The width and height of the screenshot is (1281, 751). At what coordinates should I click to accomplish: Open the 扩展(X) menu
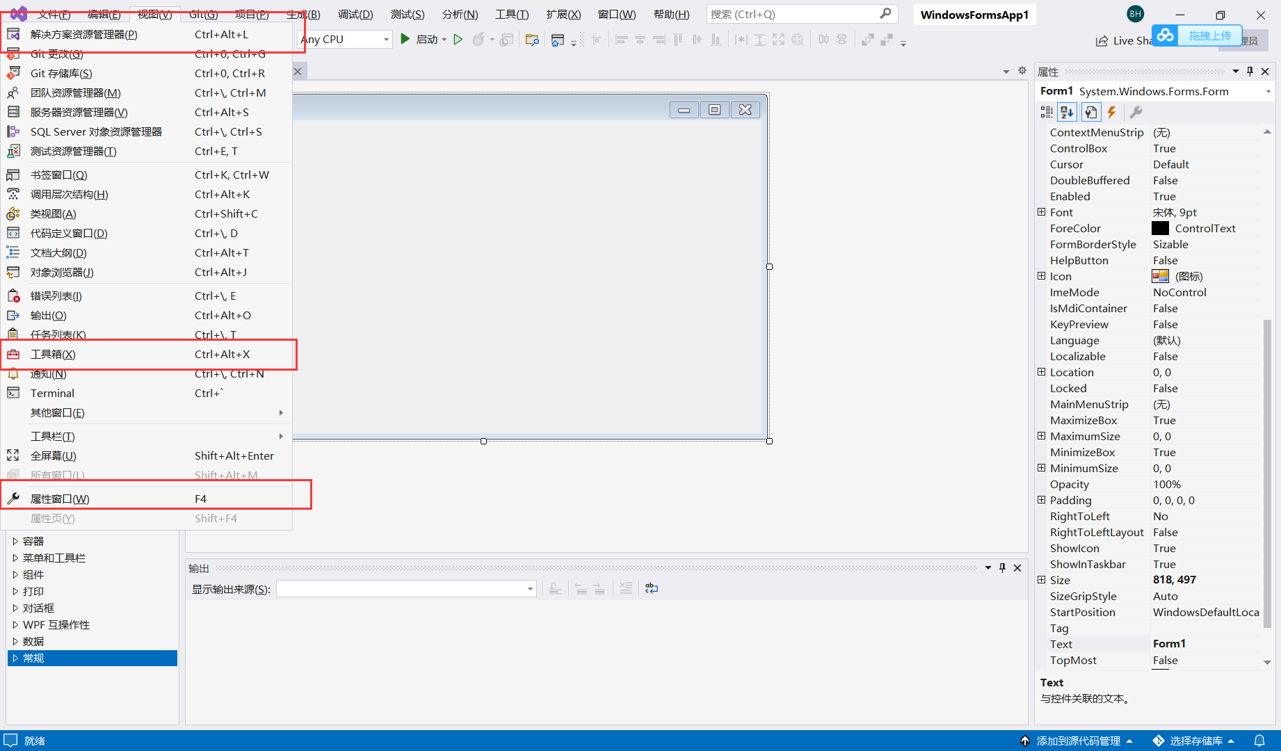click(x=563, y=14)
